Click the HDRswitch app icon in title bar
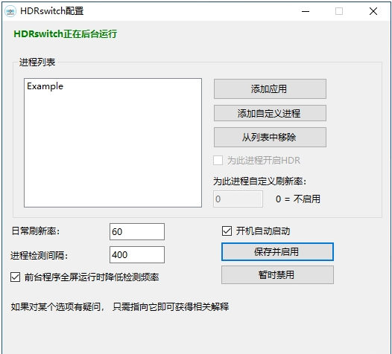The width and height of the screenshot is (392, 354). pos(10,11)
